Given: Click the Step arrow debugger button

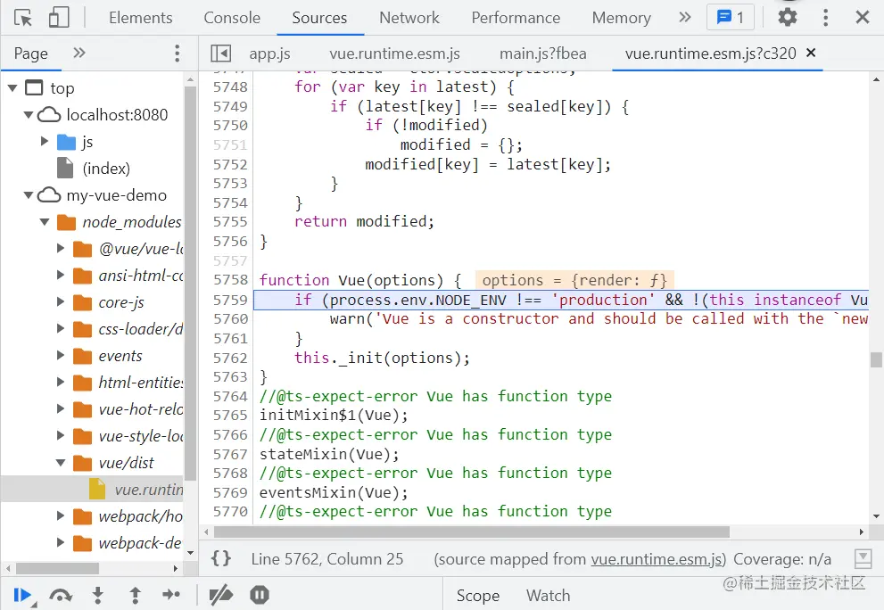Looking at the screenshot, I should pyautogui.click(x=171, y=595).
